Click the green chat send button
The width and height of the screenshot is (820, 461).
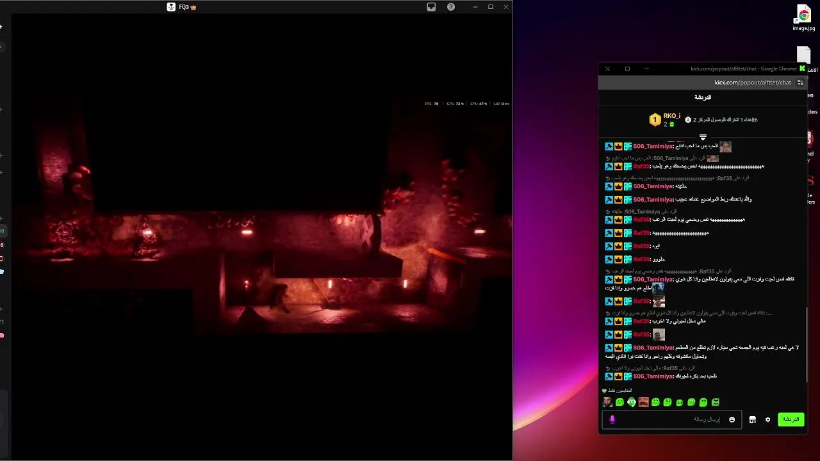(791, 419)
